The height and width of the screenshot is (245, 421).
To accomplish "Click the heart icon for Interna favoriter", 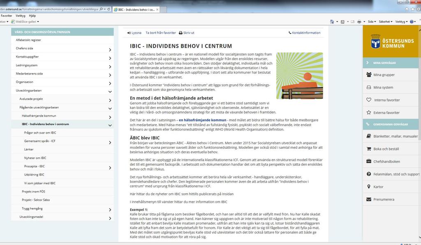I will click(x=369, y=100).
